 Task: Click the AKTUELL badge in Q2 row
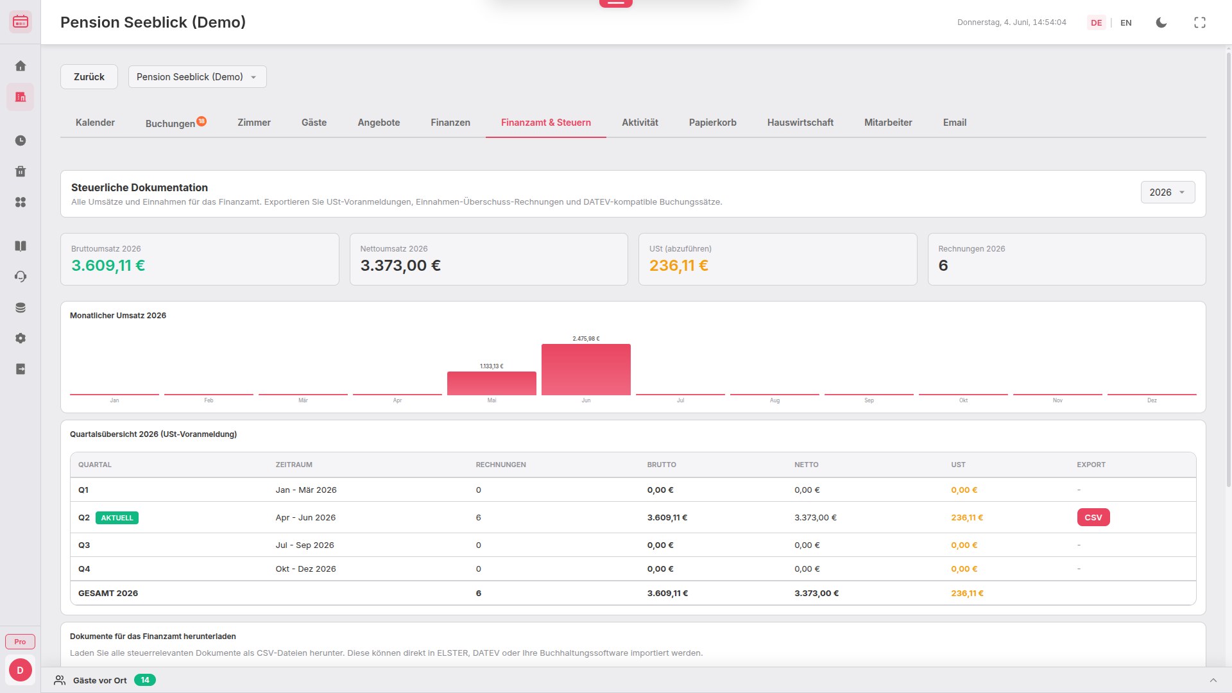click(117, 518)
